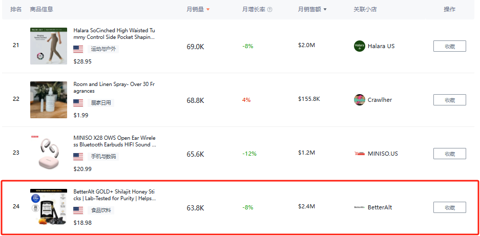
Task: Click the US flag in the Halara row
Action: tap(78, 49)
